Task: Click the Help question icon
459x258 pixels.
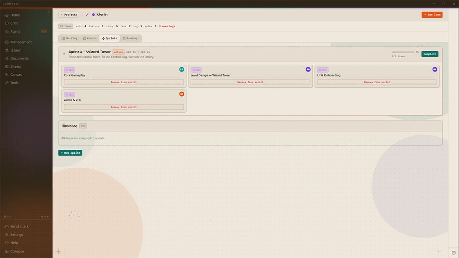Action: click(x=7, y=243)
